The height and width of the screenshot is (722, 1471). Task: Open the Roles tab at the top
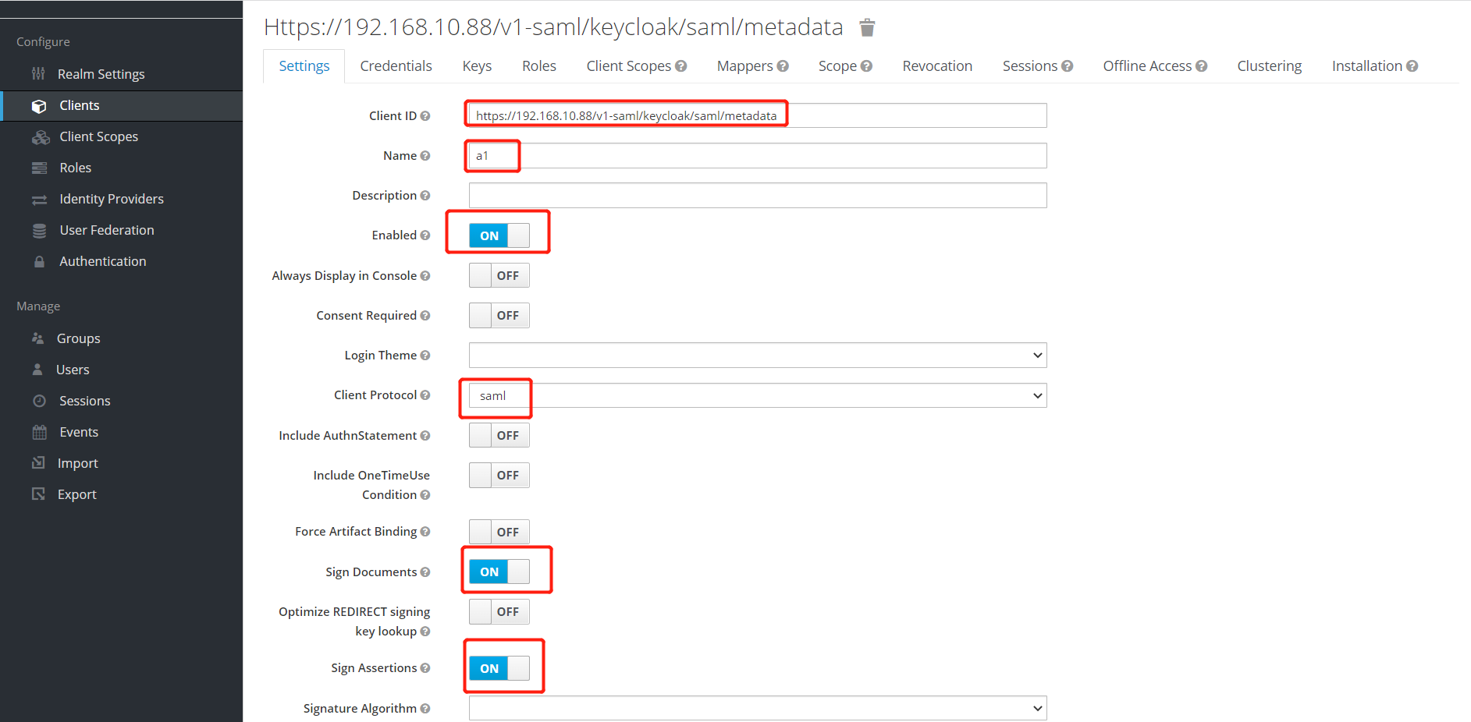(x=539, y=66)
